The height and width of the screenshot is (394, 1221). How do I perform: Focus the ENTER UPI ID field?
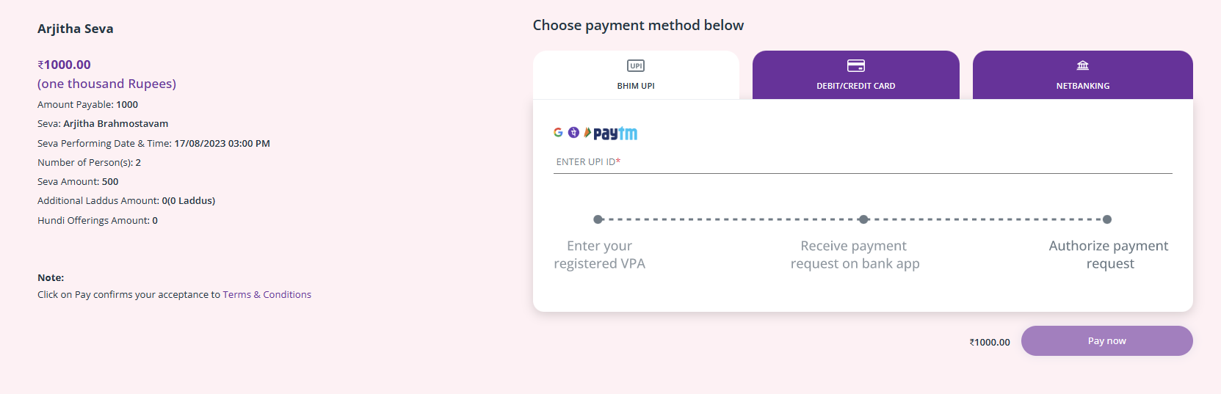(x=863, y=162)
